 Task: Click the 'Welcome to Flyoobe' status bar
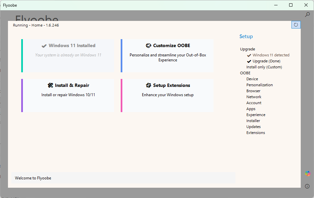click(x=123, y=178)
